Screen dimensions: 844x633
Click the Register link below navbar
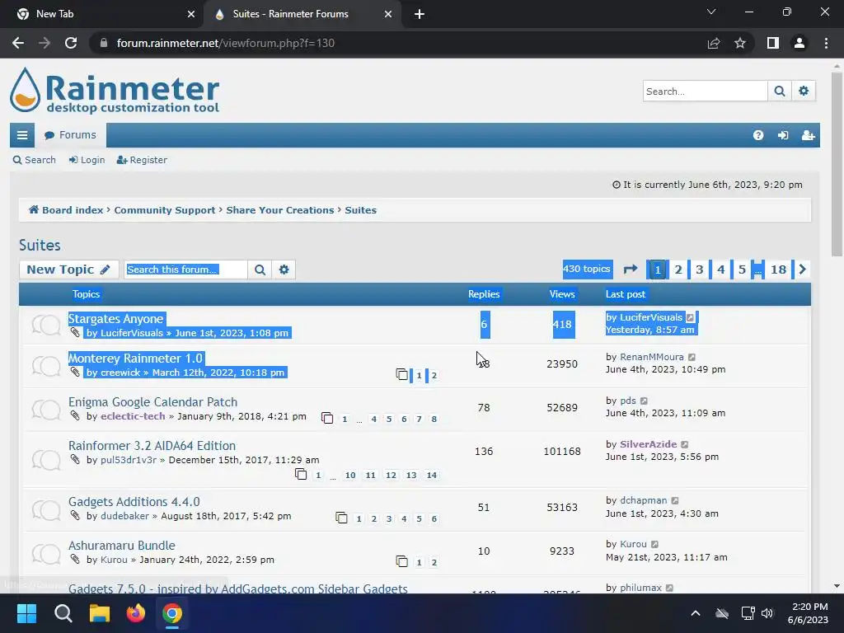[x=142, y=160]
